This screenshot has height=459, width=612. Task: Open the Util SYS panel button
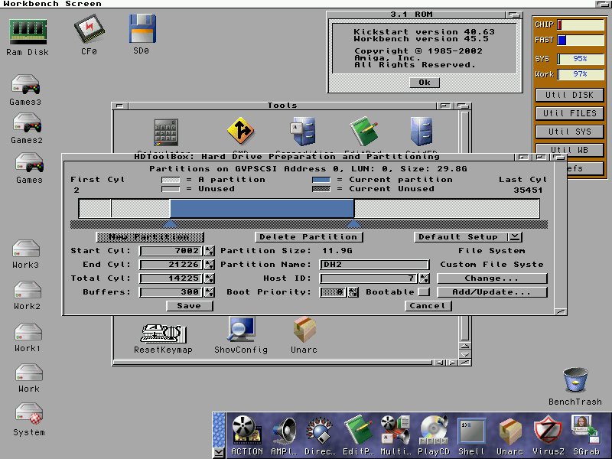click(569, 132)
